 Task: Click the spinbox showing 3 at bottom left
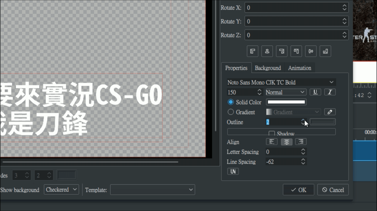click(21, 175)
